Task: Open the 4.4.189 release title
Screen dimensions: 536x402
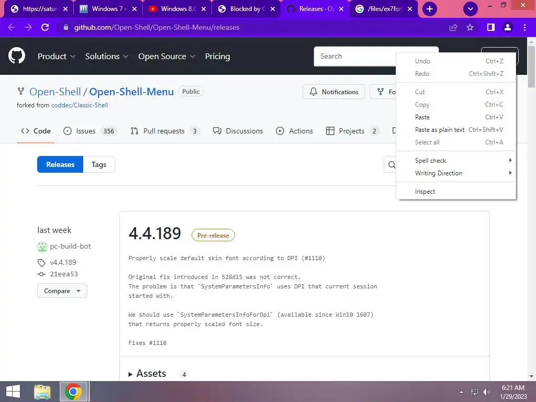Action: point(155,233)
